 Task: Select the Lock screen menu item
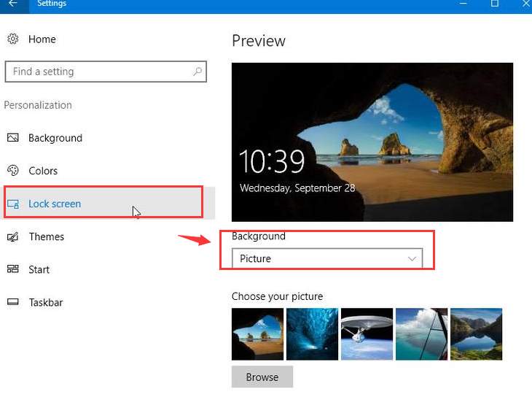[55, 204]
